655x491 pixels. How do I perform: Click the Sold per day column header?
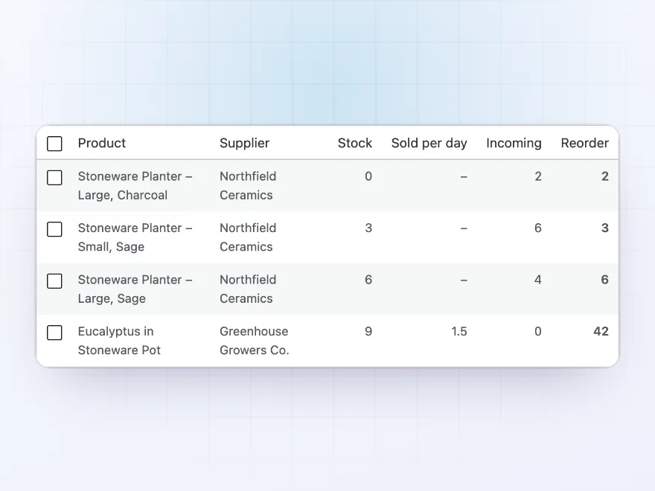[x=429, y=143]
